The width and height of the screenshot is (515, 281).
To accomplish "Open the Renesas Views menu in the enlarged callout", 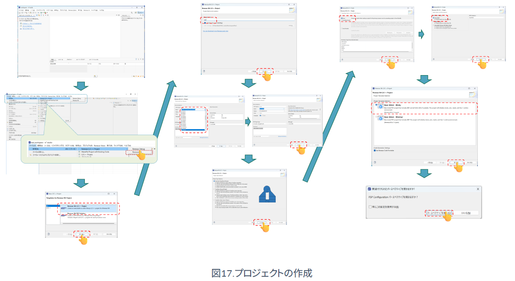I will tap(100, 145).
